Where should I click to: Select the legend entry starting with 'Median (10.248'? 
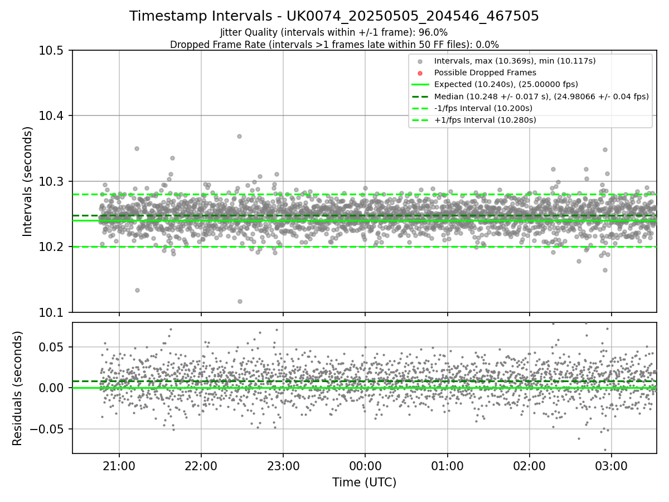[x=541, y=96]
